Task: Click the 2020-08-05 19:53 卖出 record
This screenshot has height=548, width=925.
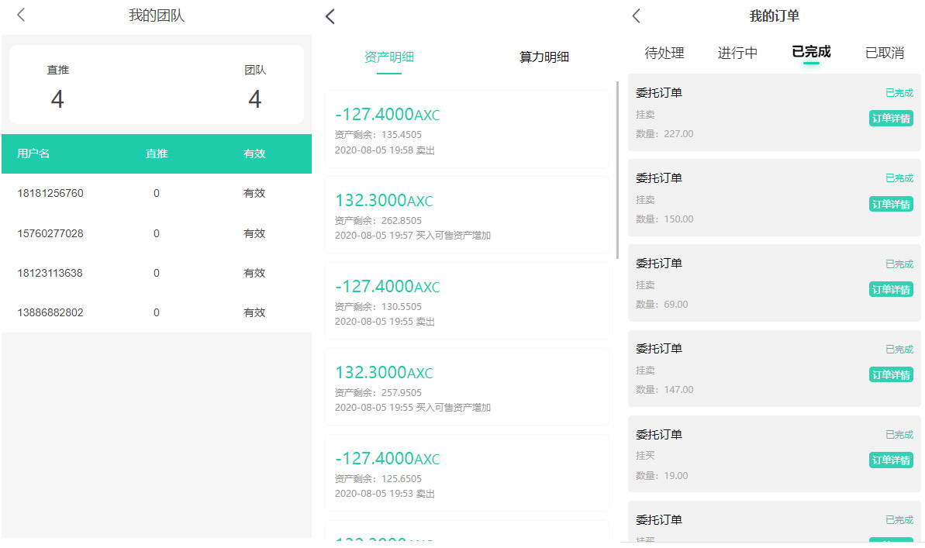Action: (385, 494)
